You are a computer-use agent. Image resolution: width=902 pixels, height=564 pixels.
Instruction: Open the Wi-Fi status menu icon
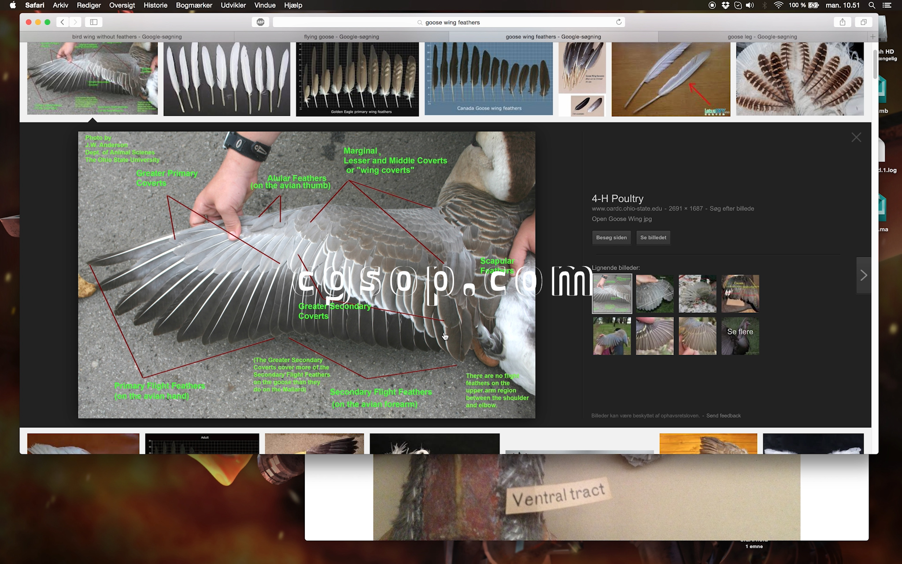pyautogui.click(x=778, y=5)
